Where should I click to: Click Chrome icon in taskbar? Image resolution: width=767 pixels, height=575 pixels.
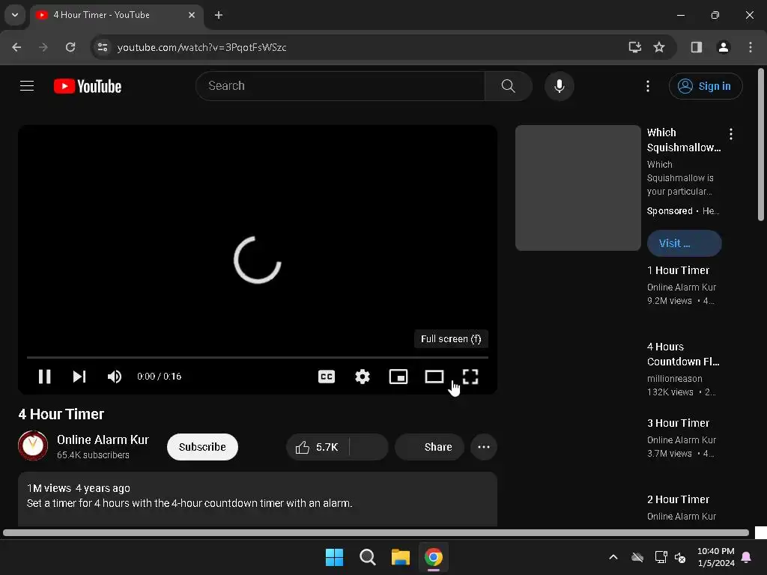434,557
